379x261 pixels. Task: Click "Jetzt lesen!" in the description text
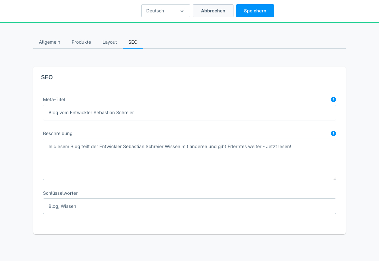click(x=278, y=146)
